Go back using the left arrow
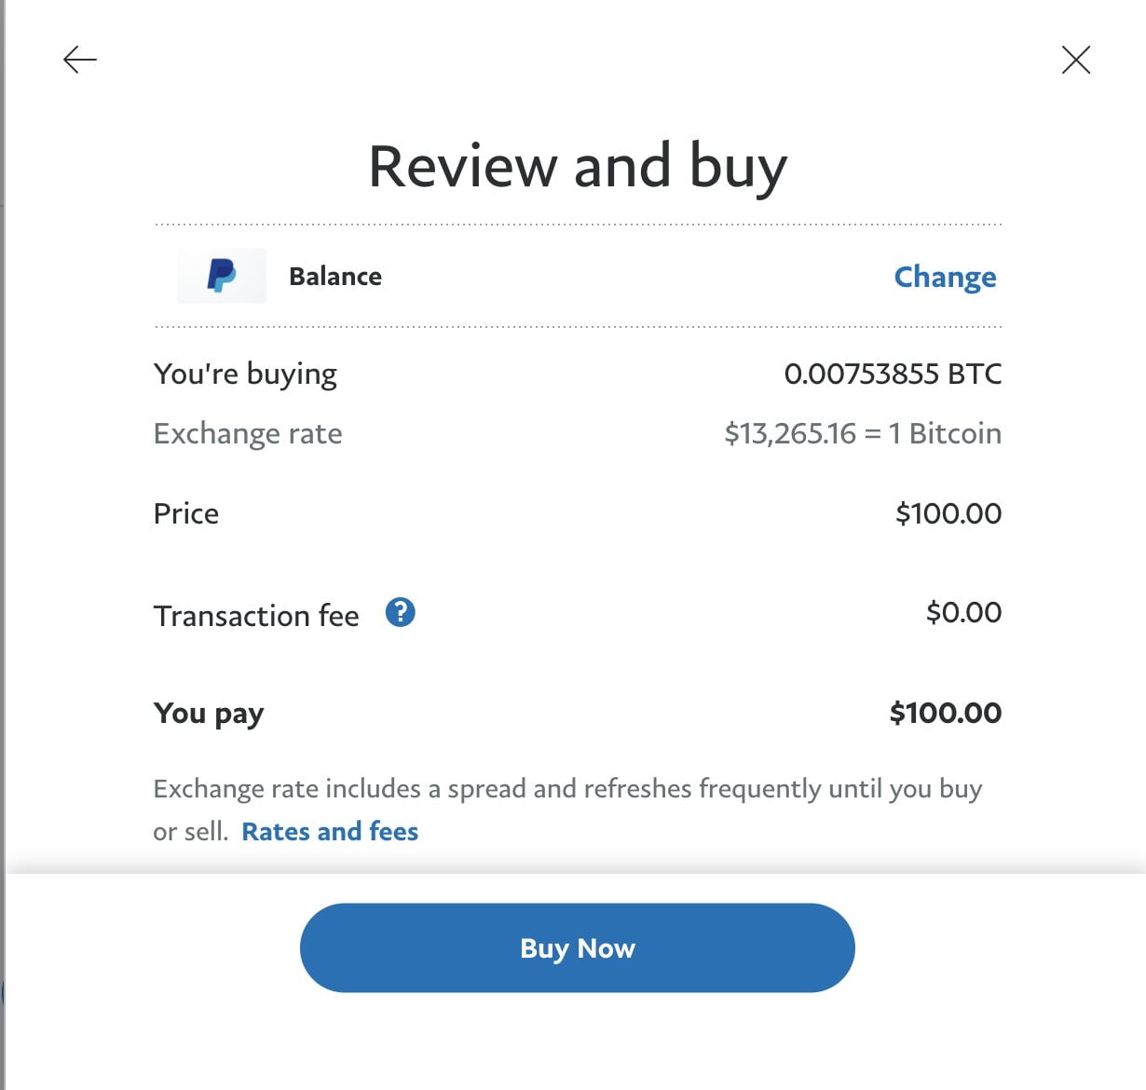The height and width of the screenshot is (1090, 1146). pyautogui.click(x=80, y=61)
